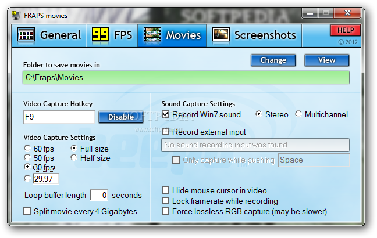The height and width of the screenshot is (238, 377).
Task: Click the 29.97 custom fps field
Action: click(x=46, y=179)
